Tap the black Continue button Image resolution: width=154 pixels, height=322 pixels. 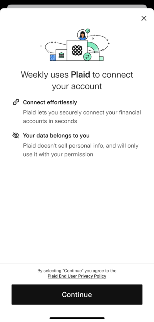pos(77,295)
